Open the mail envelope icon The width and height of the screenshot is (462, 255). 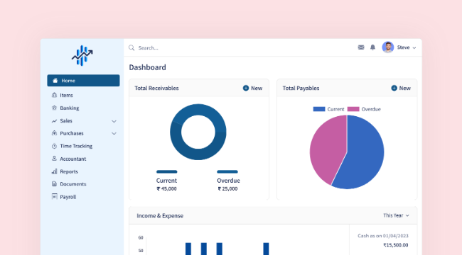coord(361,47)
